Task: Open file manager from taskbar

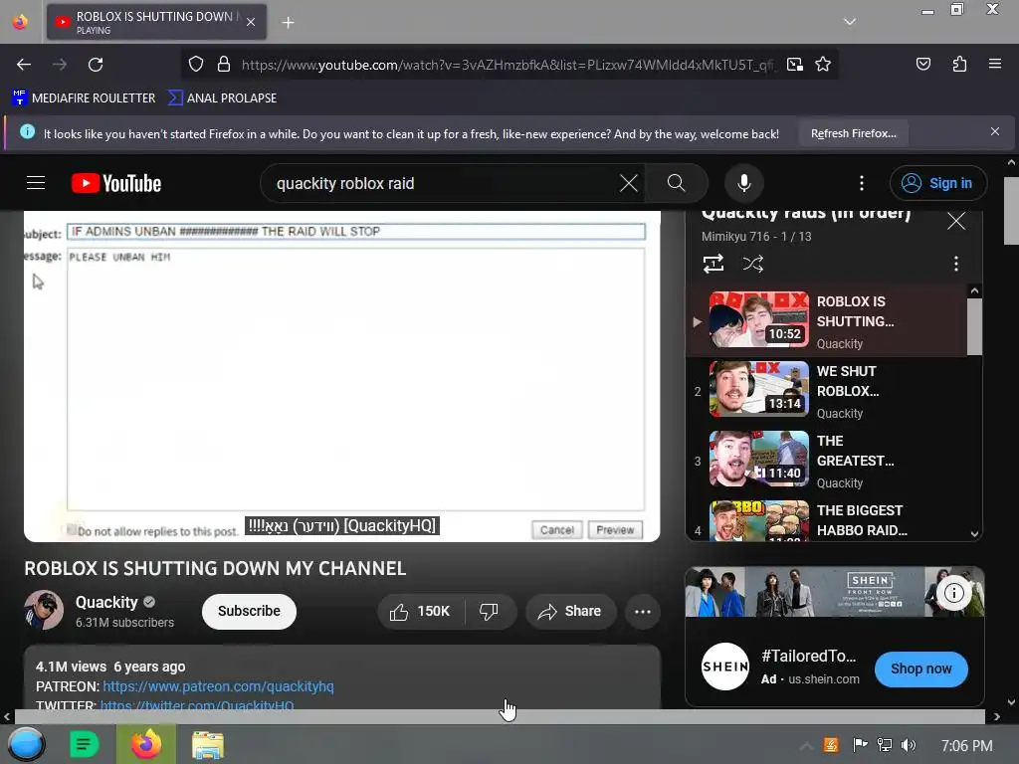Action: pos(207,745)
